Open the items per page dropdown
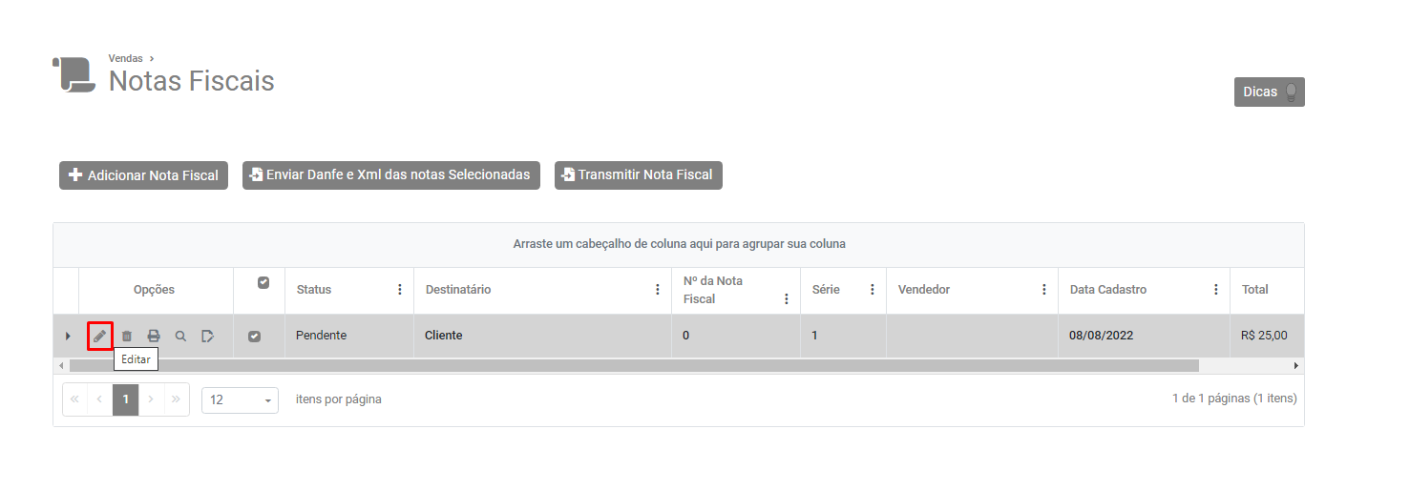1410x491 pixels. [x=240, y=399]
